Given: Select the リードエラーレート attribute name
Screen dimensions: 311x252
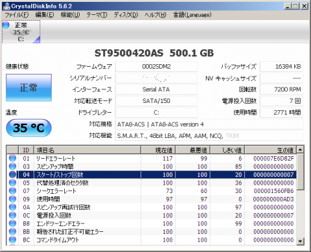Looking at the screenshot, I should [x=56, y=159].
